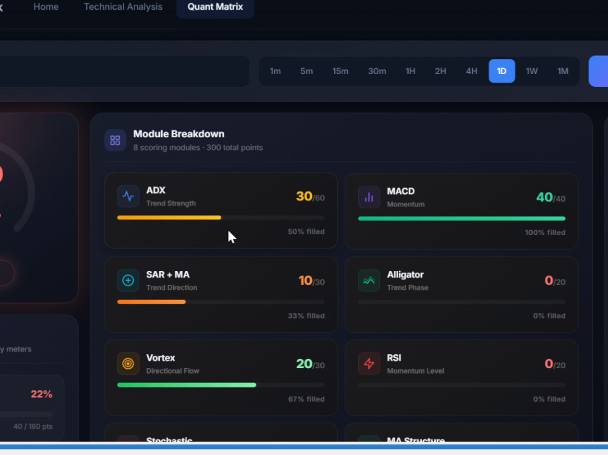This screenshot has height=455, width=608.
Task: Click the SAR + MA plus-circle icon
Action: click(128, 280)
